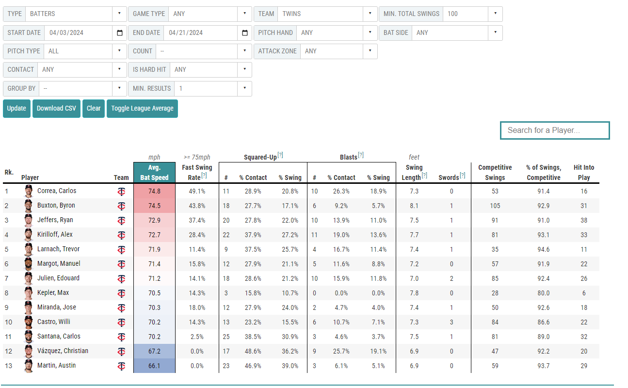
Task: Click the Download CSV button
Action: [x=56, y=109]
